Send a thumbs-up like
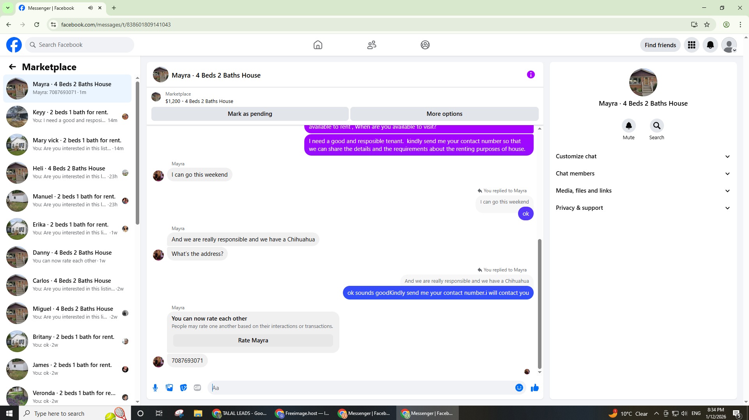 point(535,388)
